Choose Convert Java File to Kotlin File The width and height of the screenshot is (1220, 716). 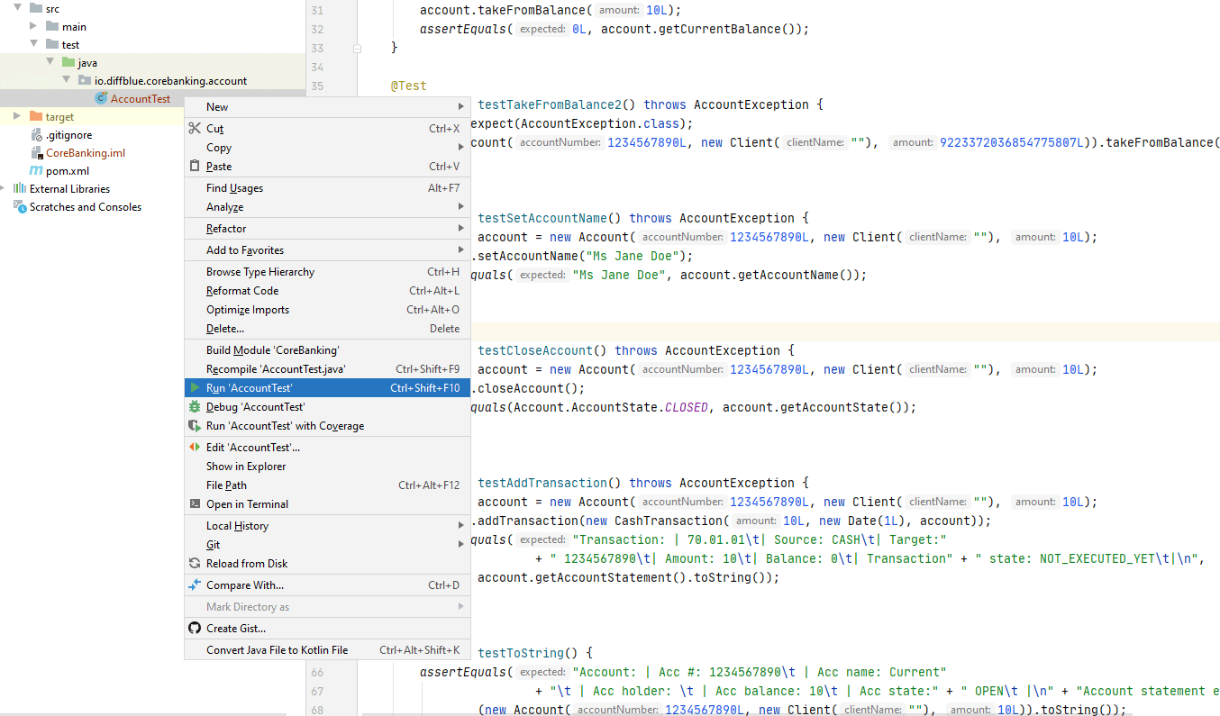point(327,650)
